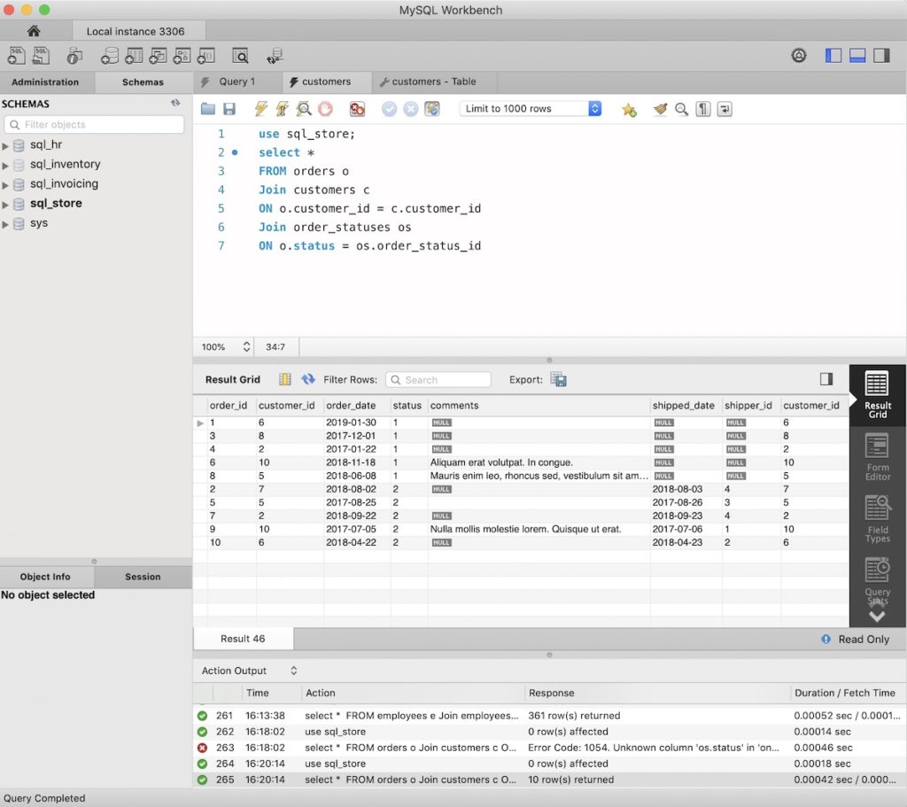Expand the sql_invoicing schema

point(5,185)
